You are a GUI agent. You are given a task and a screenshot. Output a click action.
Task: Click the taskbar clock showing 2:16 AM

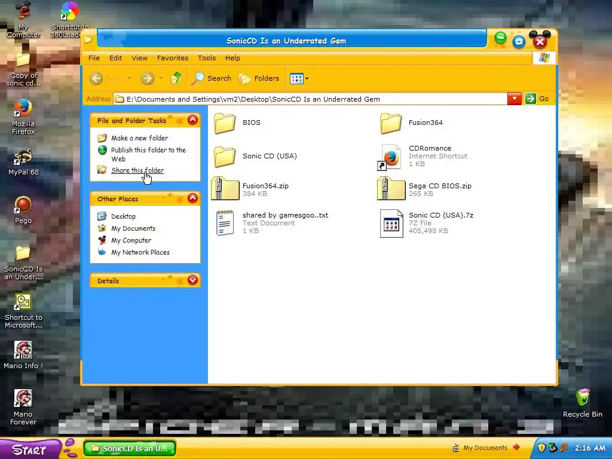[x=590, y=448]
